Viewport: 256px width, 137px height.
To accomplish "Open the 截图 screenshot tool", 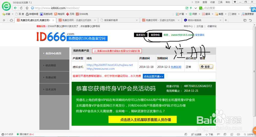I will tap(219, 14).
